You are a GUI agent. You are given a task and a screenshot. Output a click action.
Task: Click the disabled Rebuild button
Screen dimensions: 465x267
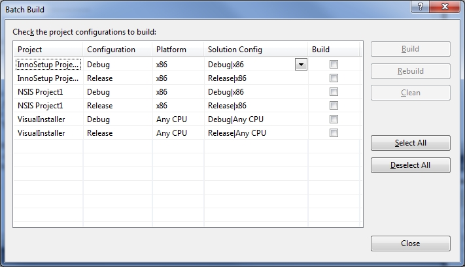[x=411, y=71]
